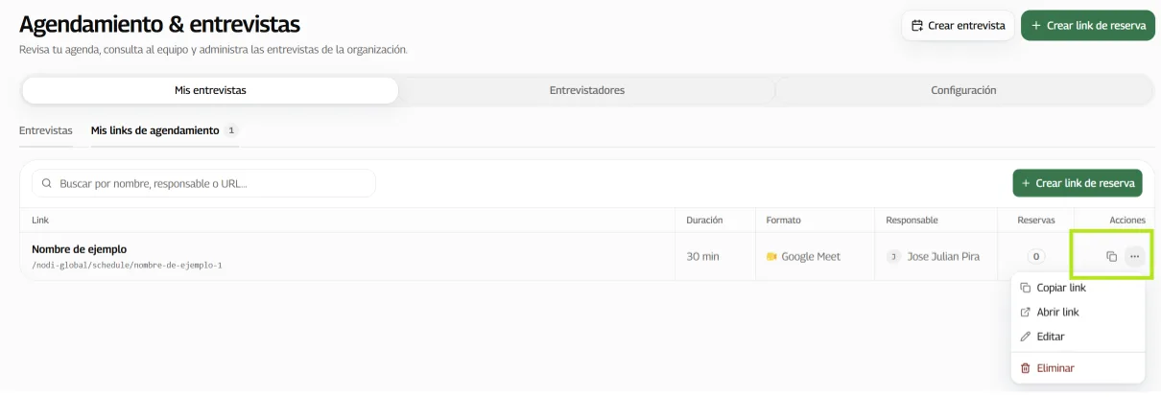Click the copy icon next to Copiar link

pyautogui.click(x=1025, y=288)
